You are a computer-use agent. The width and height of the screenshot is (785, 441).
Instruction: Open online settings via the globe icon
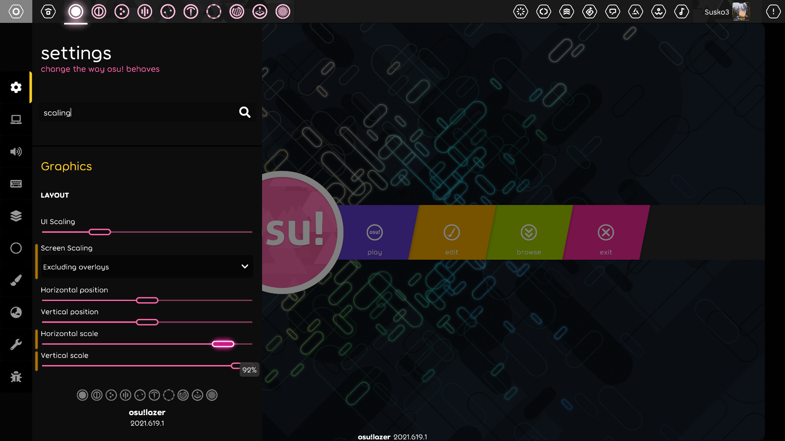[16, 312]
